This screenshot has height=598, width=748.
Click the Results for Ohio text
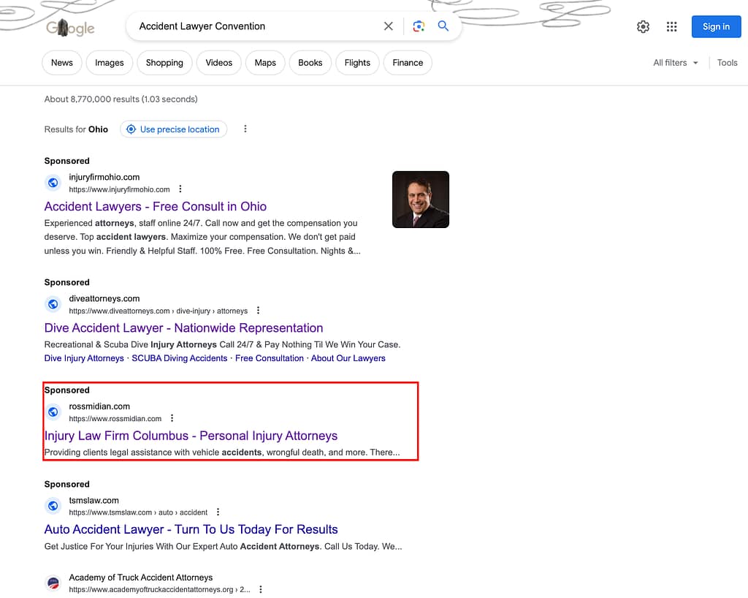pyautogui.click(x=76, y=129)
